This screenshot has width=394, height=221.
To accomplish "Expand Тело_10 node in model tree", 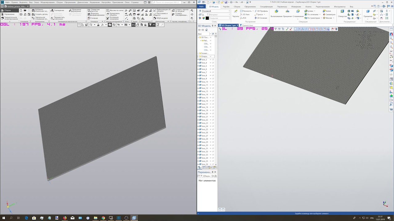I will pyautogui.click(x=199, y=82).
